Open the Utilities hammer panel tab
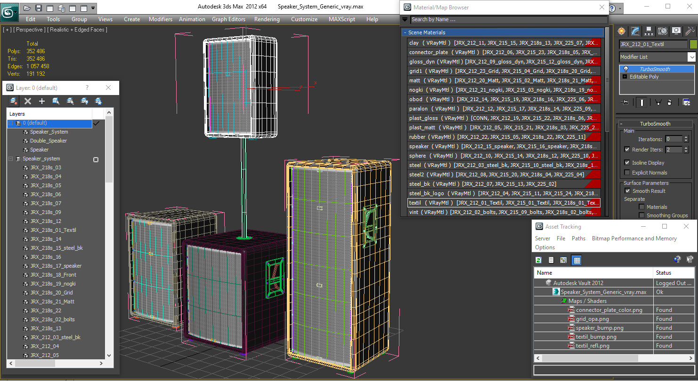The width and height of the screenshot is (698, 381). tap(690, 31)
